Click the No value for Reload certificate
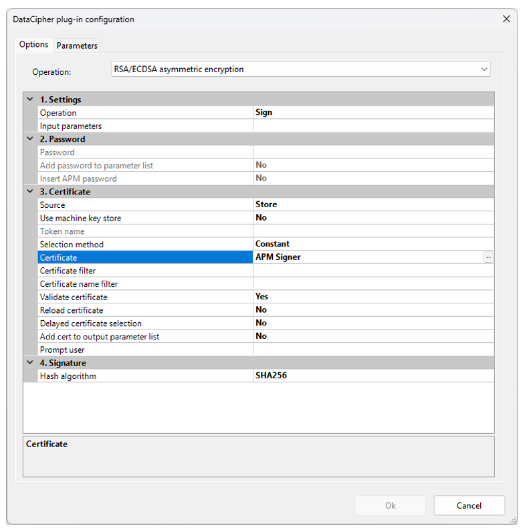 tap(373, 309)
